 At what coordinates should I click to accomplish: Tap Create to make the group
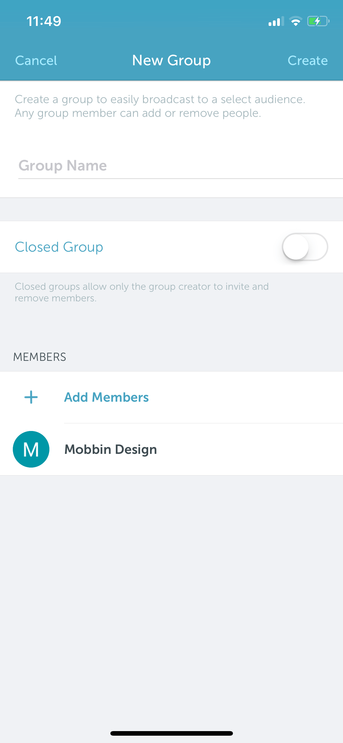(308, 60)
